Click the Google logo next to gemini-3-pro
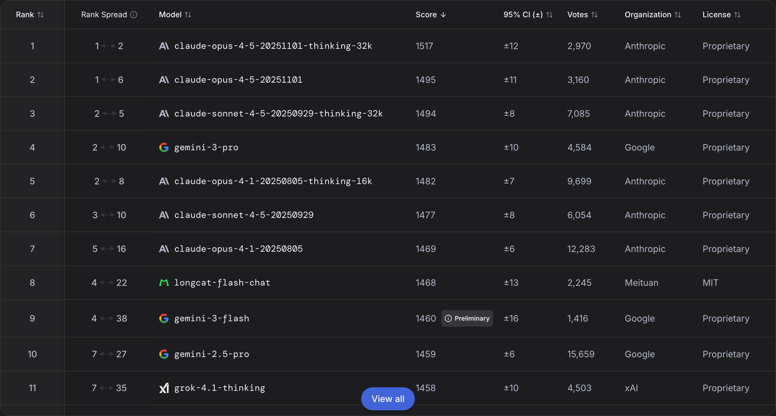Screen dimensions: 776x416 click(x=164, y=147)
